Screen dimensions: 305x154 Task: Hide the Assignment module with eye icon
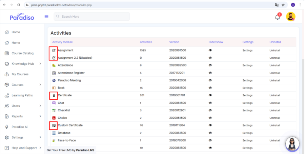click(210, 50)
